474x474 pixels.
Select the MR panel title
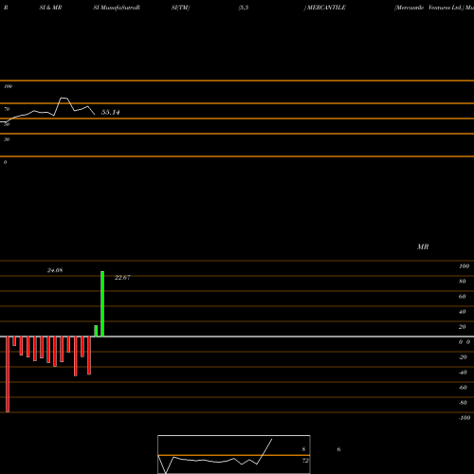coord(423,246)
